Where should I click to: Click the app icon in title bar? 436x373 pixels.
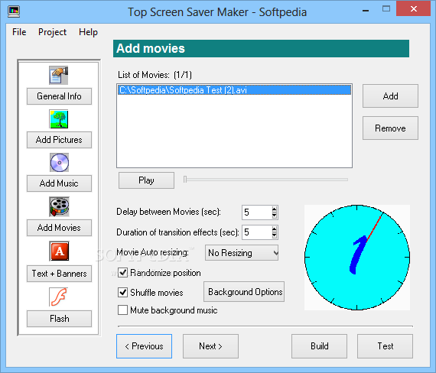14,12
